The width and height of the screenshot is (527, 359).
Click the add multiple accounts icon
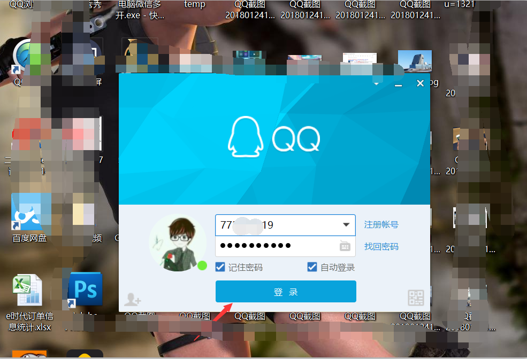(x=133, y=299)
